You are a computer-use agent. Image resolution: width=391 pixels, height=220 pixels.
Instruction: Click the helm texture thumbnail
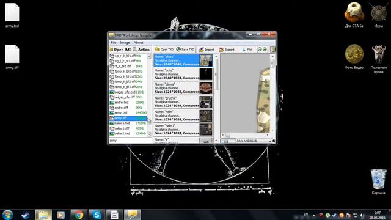(x=206, y=116)
